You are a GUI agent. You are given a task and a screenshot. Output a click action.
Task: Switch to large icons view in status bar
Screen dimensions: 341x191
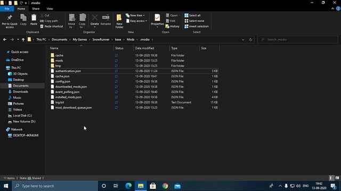click(x=337, y=178)
